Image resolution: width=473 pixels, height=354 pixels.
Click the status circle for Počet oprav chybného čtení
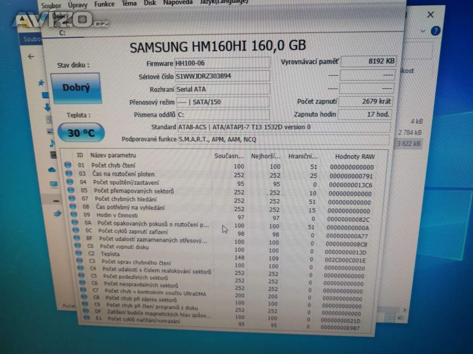click(79, 260)
